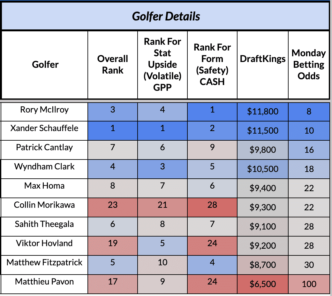332x296 pixels.
Task: Select the Golfer column header
Action: point(45,65)
